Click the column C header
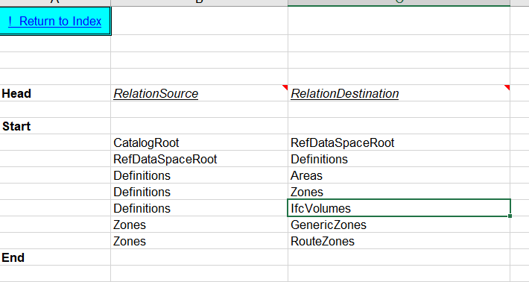 [x=399, y=2]
